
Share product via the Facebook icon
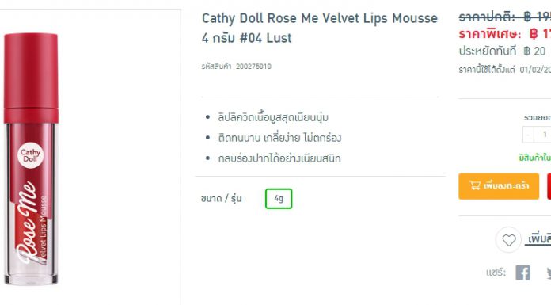pos(522,273)
